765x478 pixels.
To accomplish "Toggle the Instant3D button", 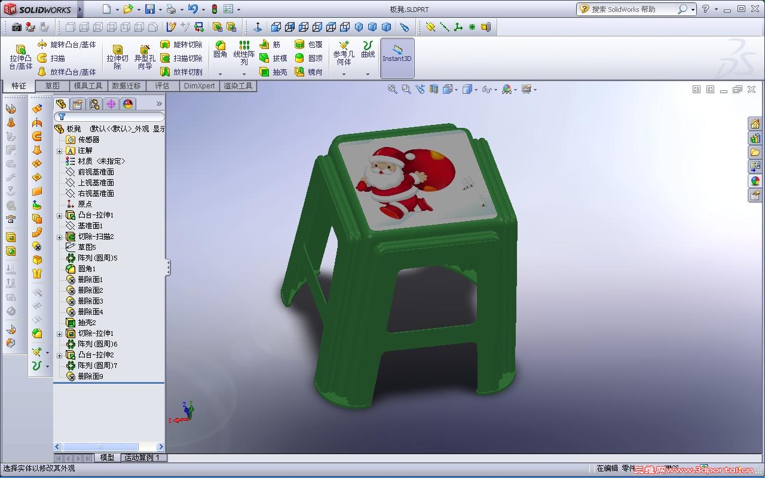I will 397,58.
